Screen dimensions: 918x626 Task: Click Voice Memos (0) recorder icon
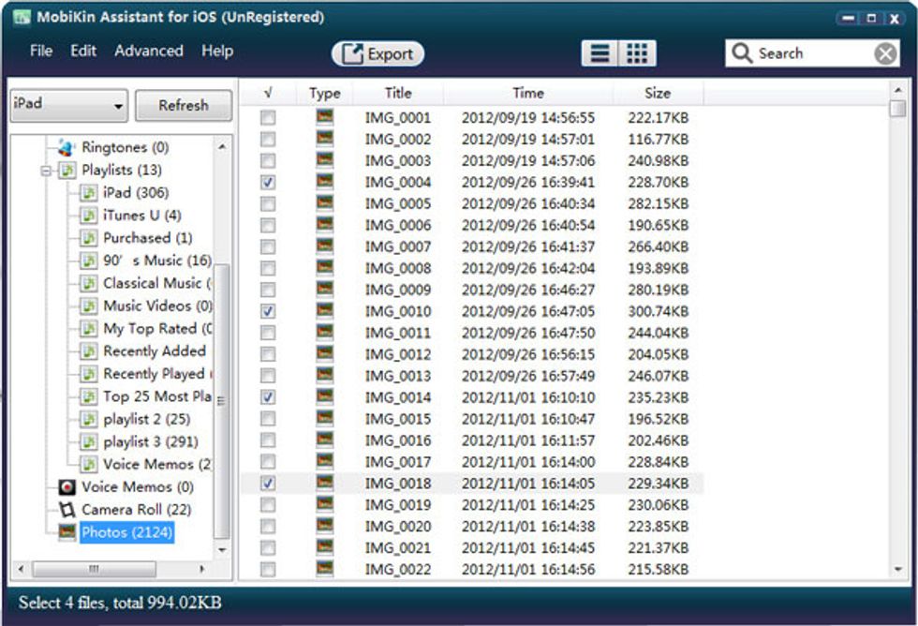click(67, 487)
